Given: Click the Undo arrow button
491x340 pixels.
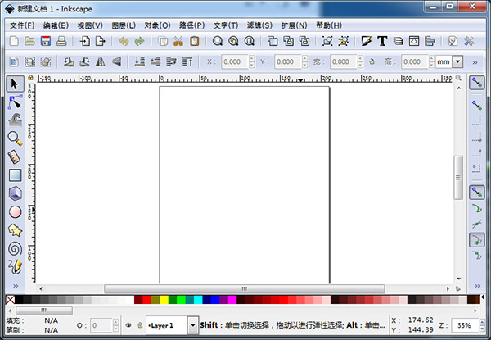Looking at the screenshot, I should coord(124,41).
